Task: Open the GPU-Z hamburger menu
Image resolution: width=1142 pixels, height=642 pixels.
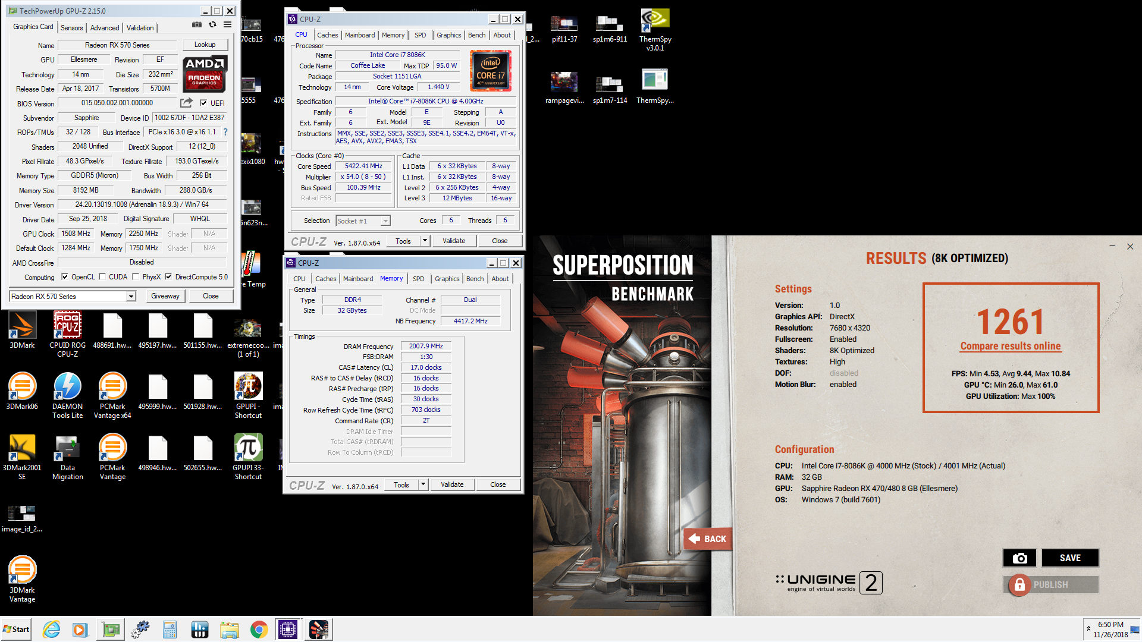Action: tap(227, 25)
